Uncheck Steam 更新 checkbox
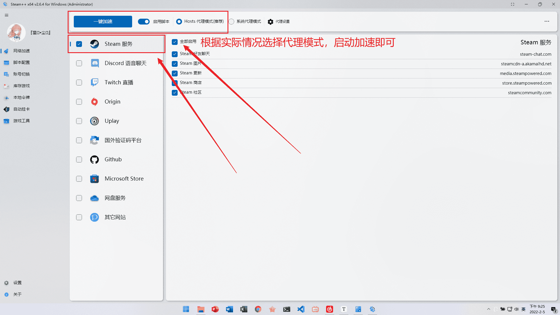The width and height of the screenshot is (560, 315). [x=175, y=73]
